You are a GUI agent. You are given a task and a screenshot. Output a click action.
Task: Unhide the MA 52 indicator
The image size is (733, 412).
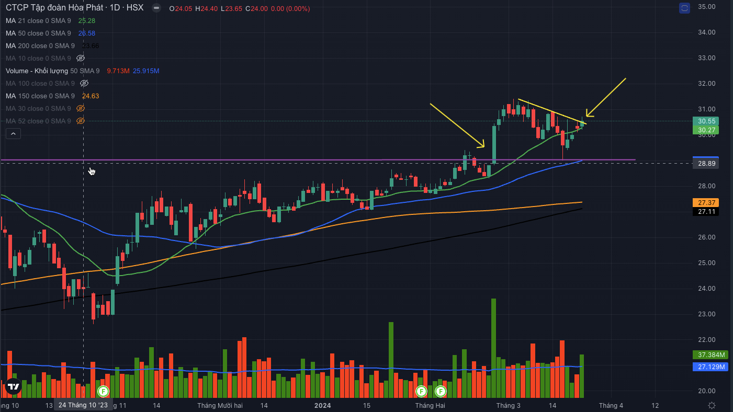81,121
